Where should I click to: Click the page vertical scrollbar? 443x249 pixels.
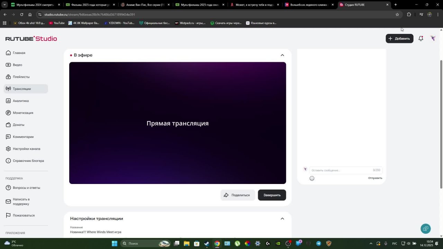click(x=441, y=124)
